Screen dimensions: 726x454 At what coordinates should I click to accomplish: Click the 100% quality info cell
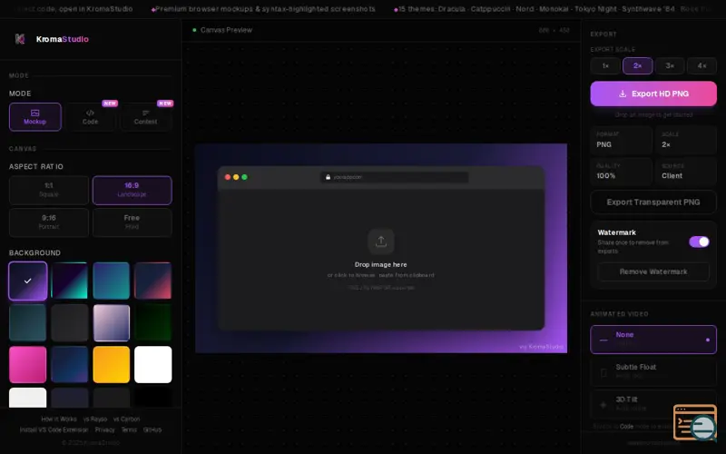(x=621, y=172)
